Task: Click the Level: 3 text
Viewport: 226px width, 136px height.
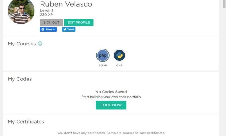Action: point(47,10)
